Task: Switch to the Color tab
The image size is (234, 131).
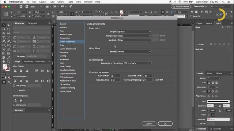Action: pyautogui.click(x=210, y=74)
